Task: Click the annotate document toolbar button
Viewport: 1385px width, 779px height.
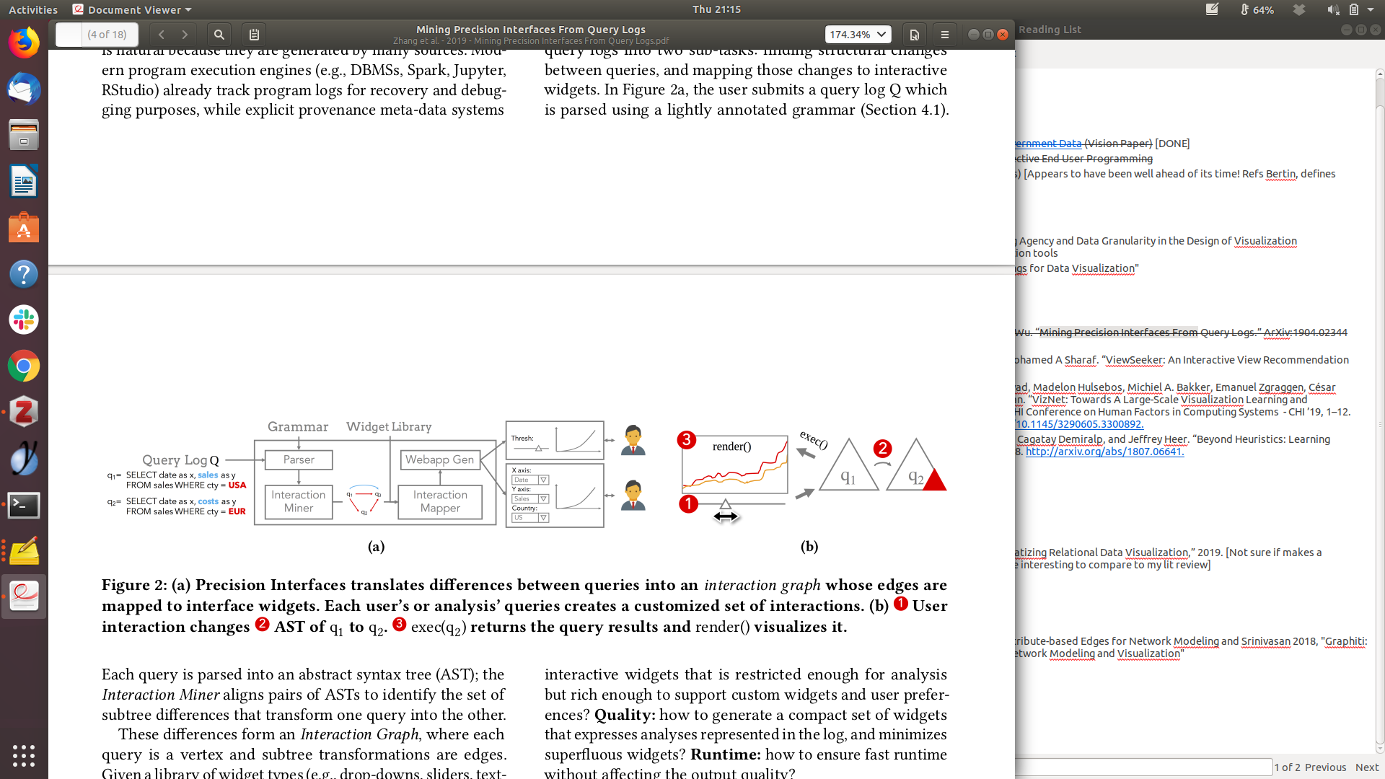Action: click(254, 35)
